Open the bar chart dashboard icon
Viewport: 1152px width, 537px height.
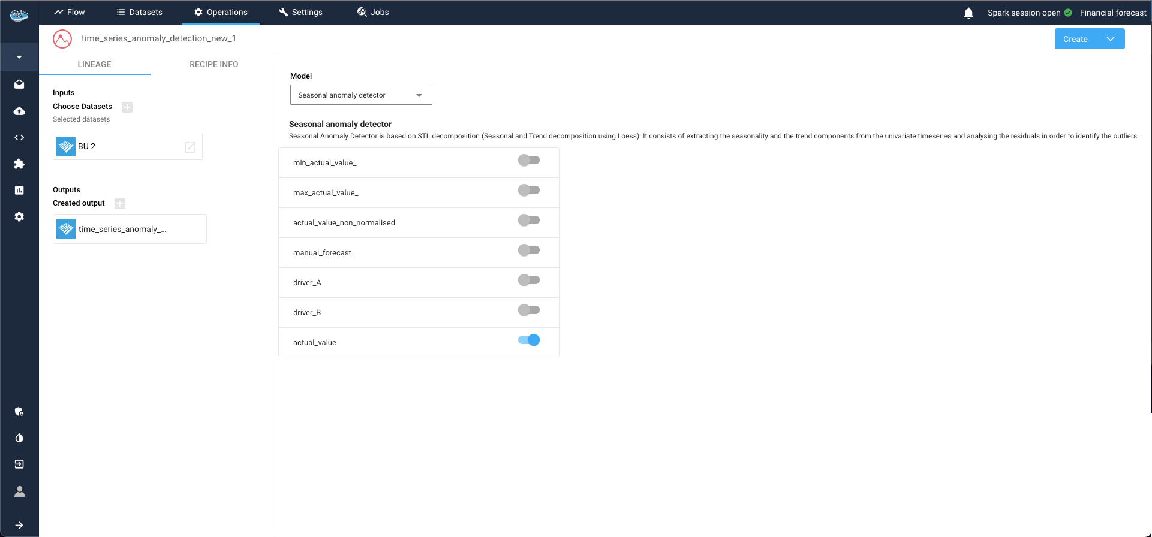pos(19,191)
